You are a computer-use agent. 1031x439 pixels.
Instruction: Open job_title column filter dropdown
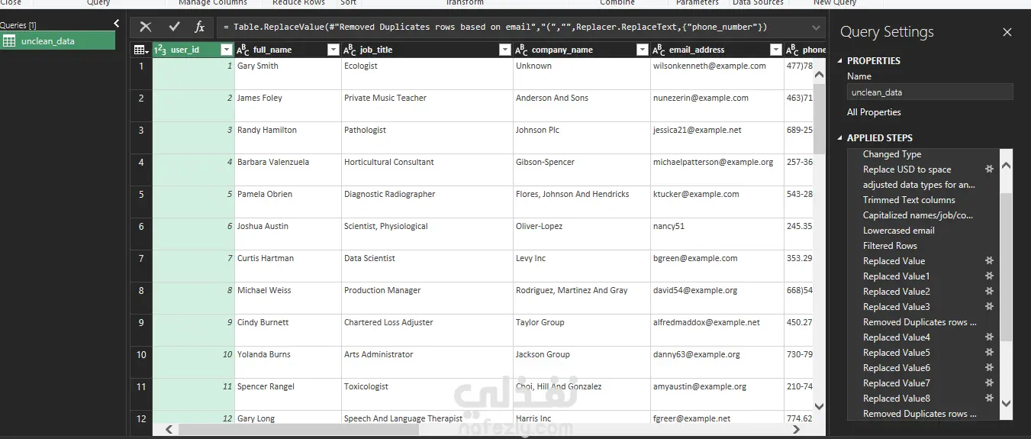[504, 50]
